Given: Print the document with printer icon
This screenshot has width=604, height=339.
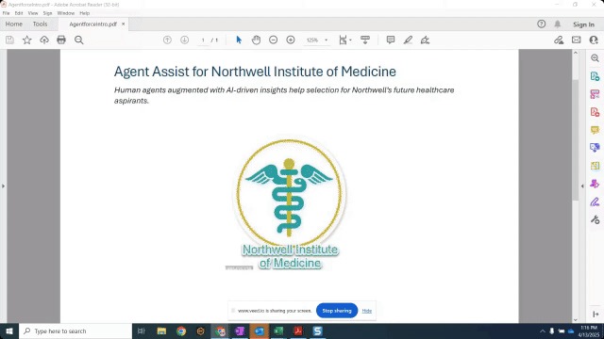Looking at the screenshot, I should [61, 40].
